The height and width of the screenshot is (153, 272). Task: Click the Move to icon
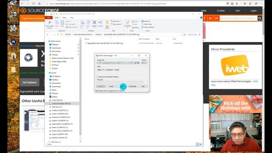82,24
